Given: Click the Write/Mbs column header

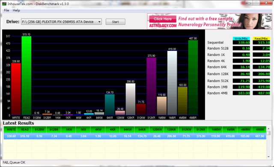Looking at the screenshot, I should point(241,38).
